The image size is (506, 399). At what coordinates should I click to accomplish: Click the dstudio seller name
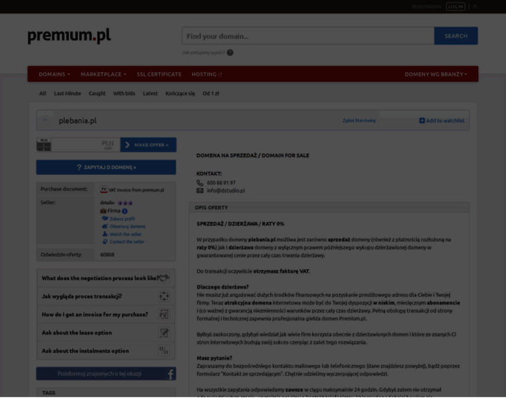[107, 203]
